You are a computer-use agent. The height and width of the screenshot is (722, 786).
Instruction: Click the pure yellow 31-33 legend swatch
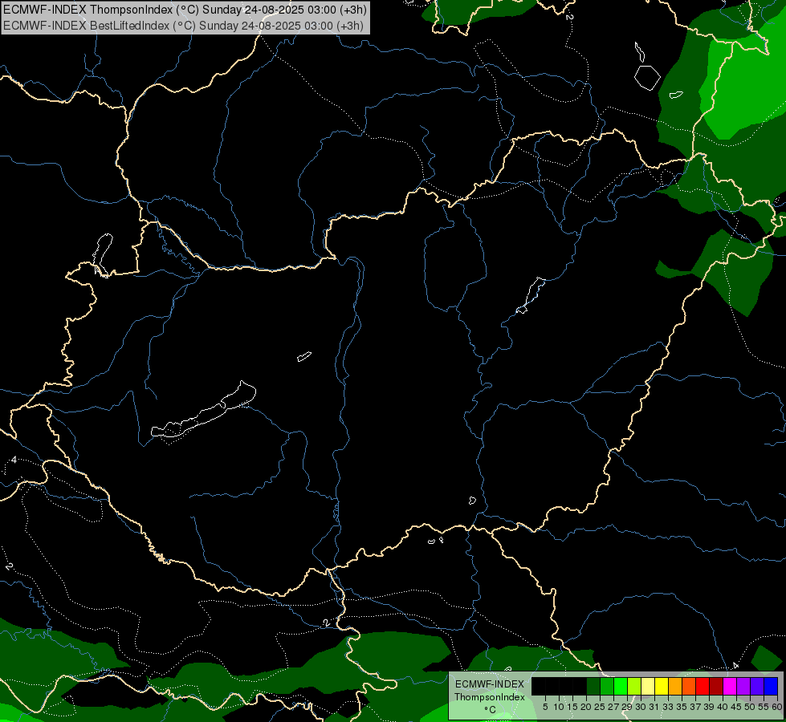coord(662,686)
